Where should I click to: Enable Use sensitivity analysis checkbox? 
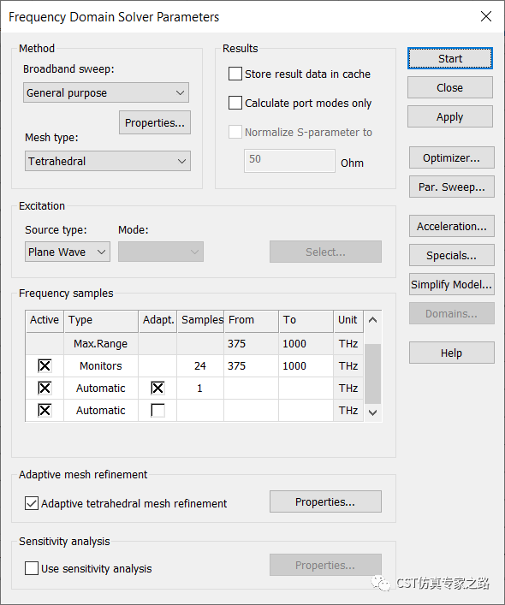[x=32, y=568]
